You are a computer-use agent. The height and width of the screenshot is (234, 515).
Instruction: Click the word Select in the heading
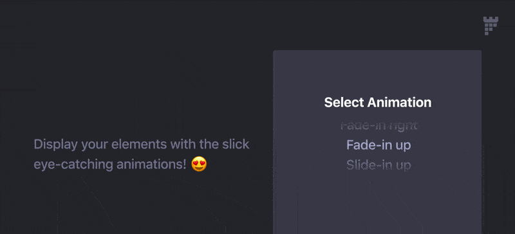pos(344,102)
